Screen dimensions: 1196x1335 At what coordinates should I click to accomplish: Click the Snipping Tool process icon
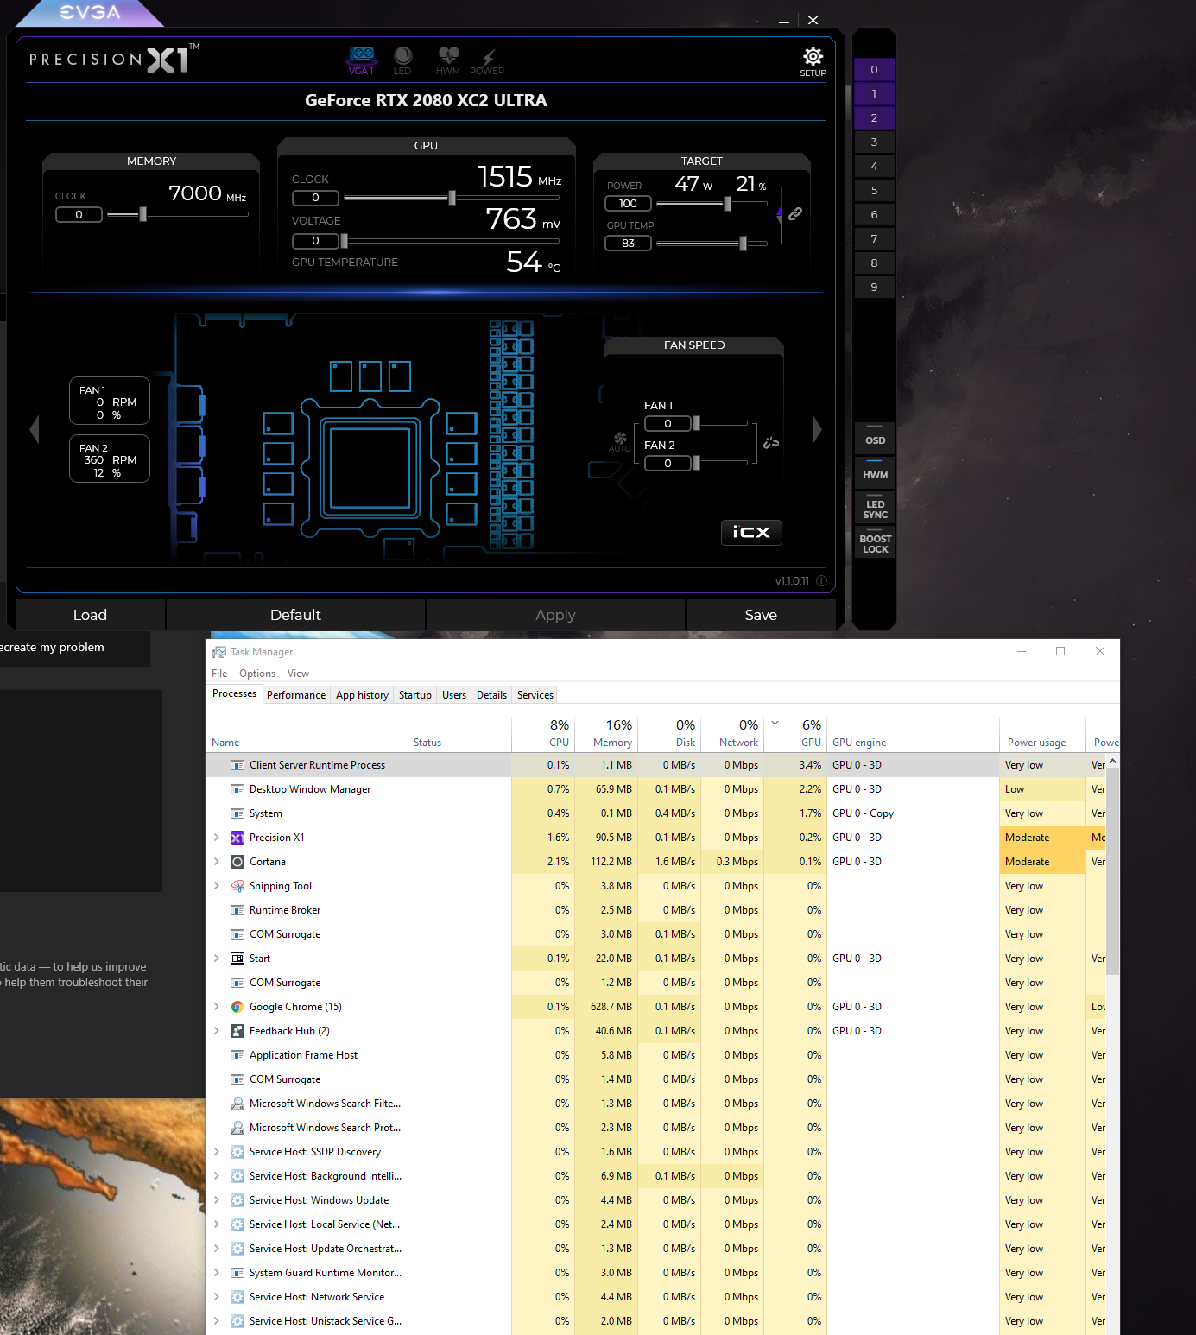pyautogui.click(x=237, y=886)
